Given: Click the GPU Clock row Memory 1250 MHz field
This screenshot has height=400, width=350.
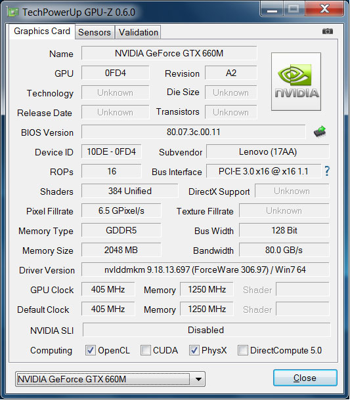Looking at the screenshot, I should pos(207,289).
